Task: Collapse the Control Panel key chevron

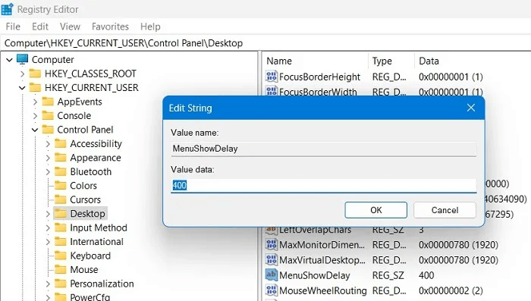Action: click(x=35, y=130)
